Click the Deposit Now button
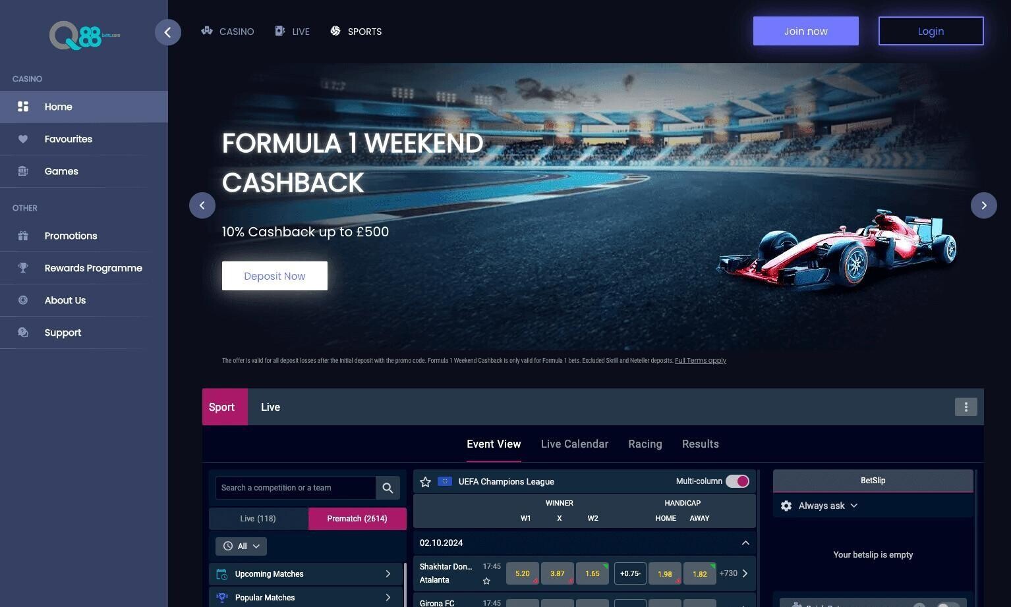Screen dimensions: 1011x607 (275, 276)
